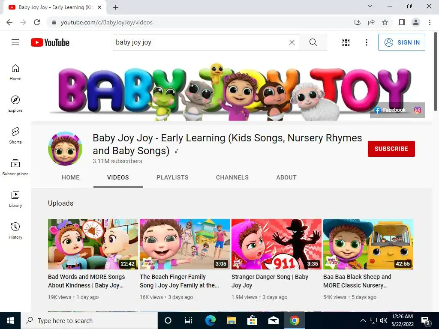Image resolution: width=439 pixels, height=329 pixels.
Task: Open Baa Baa Black Sheep video title
Action: point(357,281)
